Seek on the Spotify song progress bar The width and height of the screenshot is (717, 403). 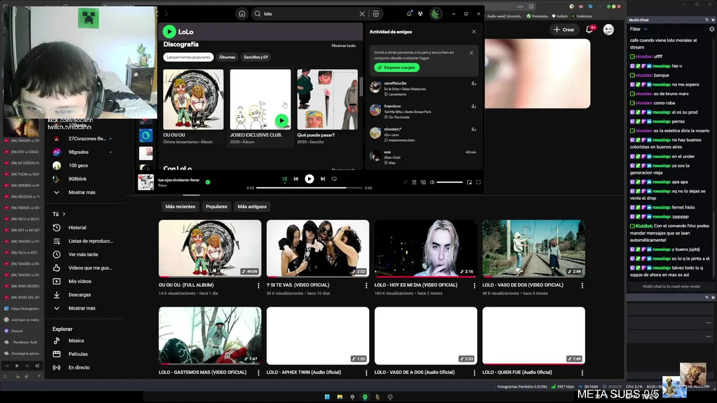click(309, 188)
